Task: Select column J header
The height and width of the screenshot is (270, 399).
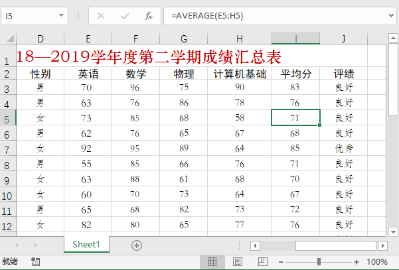Action: click(x=343, y=38)
